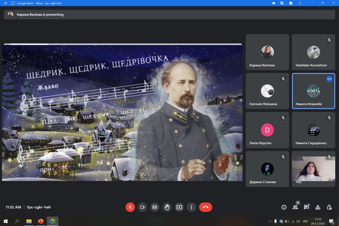Viewport: 339px width, 226px height.
Task: Restore down the Google Meet window
Action: coord(323,3)
